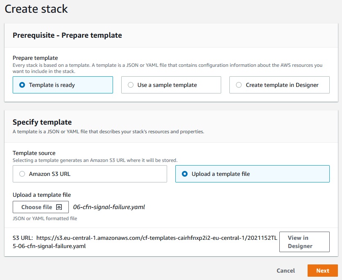Cancel the stack creation
Image resolution: width=342 pixels, height=280 pixels.
pyautogui.click(x=286, y=271)
